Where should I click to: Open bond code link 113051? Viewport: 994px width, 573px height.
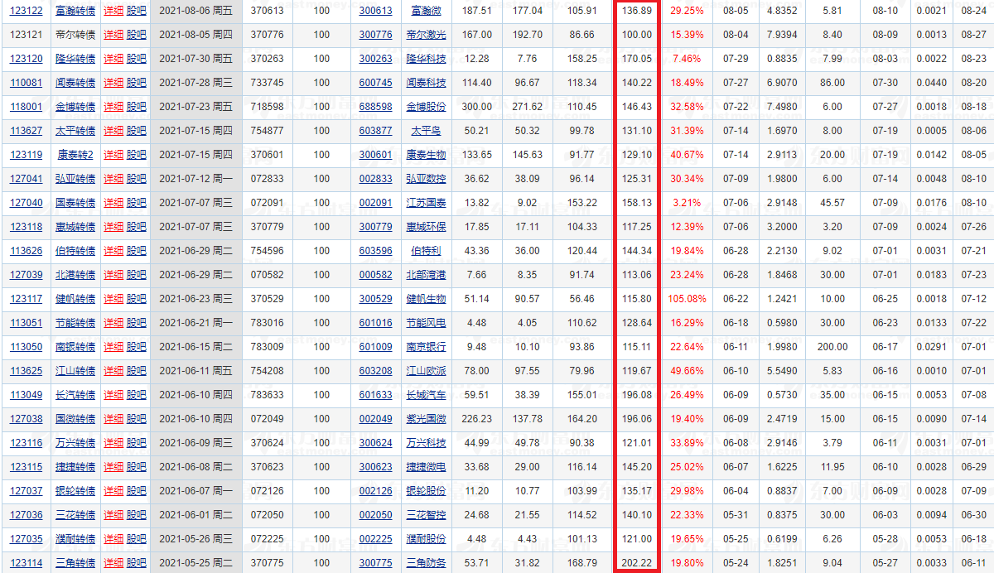[26, 323]
